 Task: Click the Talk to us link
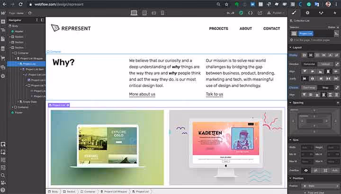click(x=215, y=94)
